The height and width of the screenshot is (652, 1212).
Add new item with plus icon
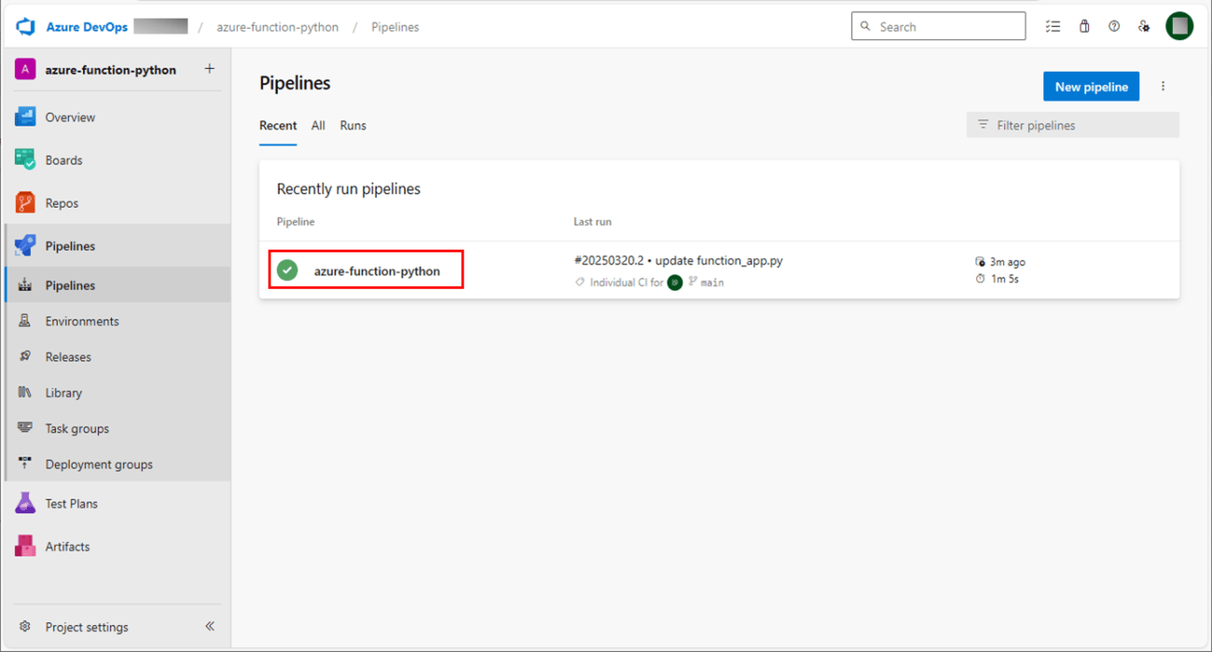(x=210, y=69)
